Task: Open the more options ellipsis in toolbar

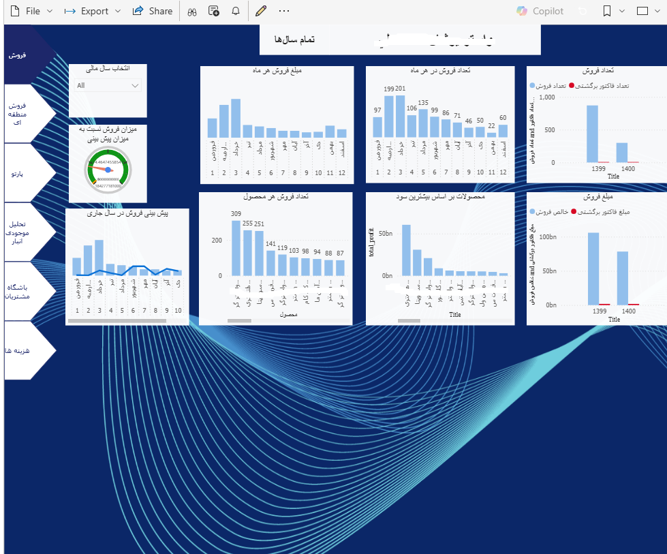Action: (x=284, y=11)
